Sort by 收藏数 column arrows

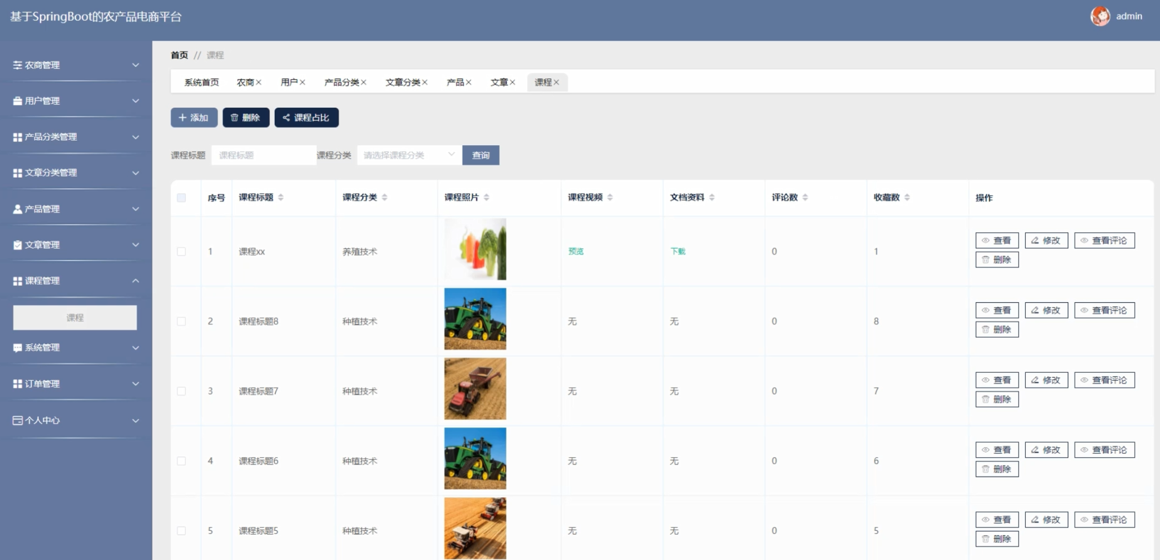point(907,197)
